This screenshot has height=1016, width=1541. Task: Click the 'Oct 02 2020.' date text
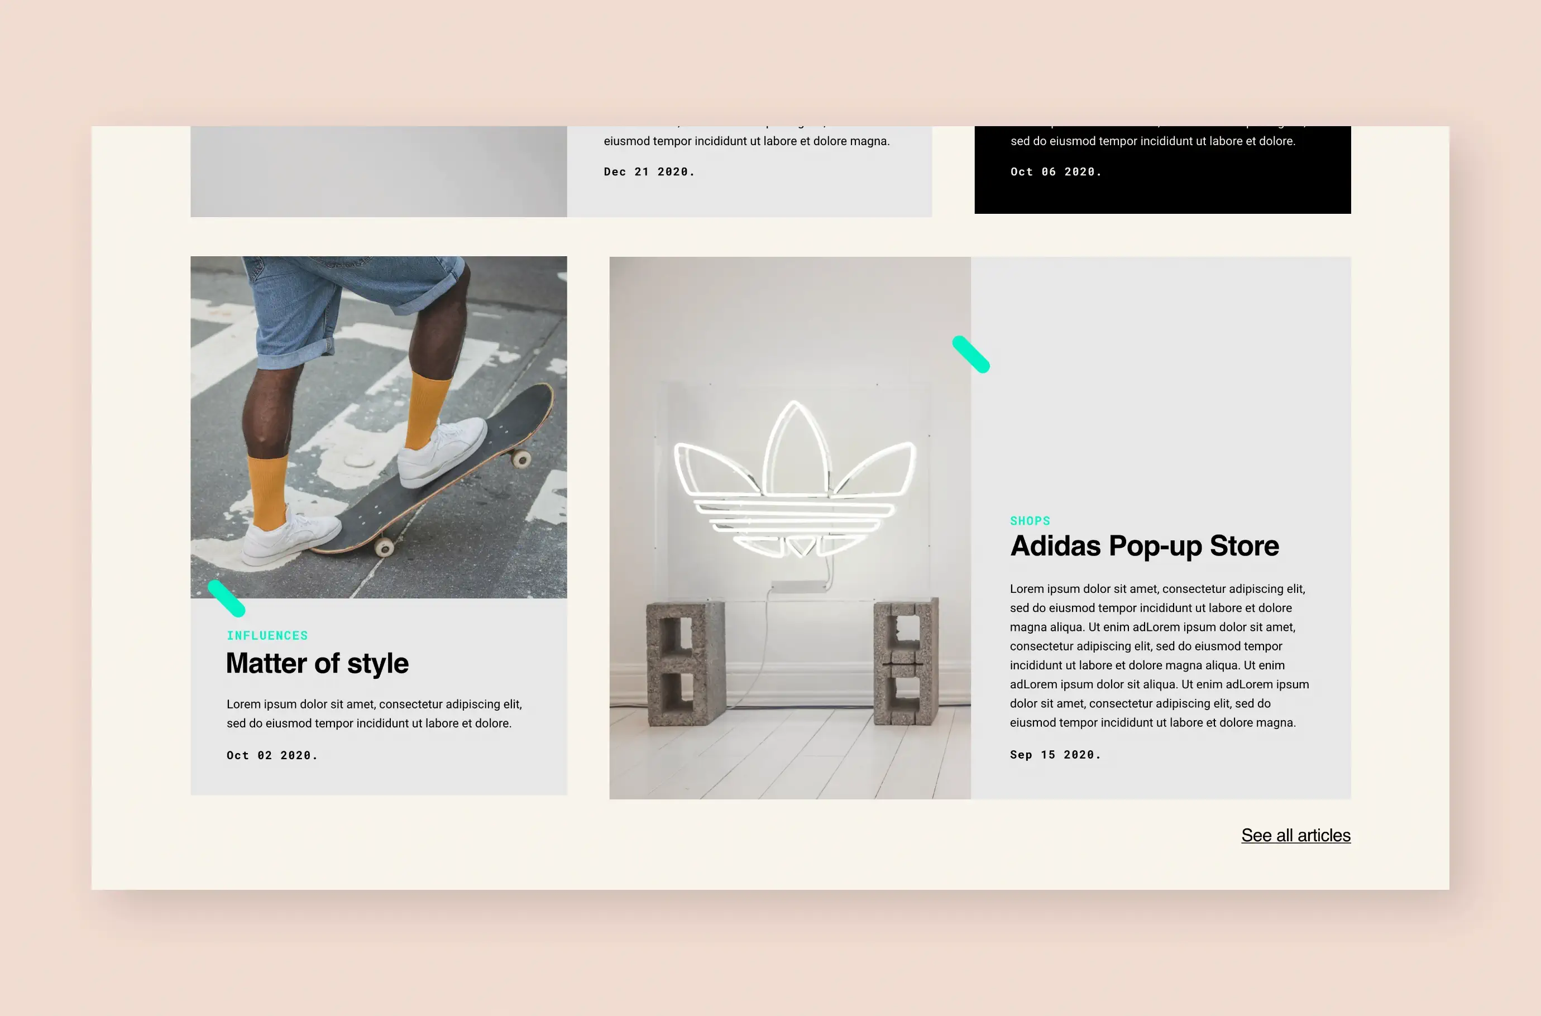271,755
